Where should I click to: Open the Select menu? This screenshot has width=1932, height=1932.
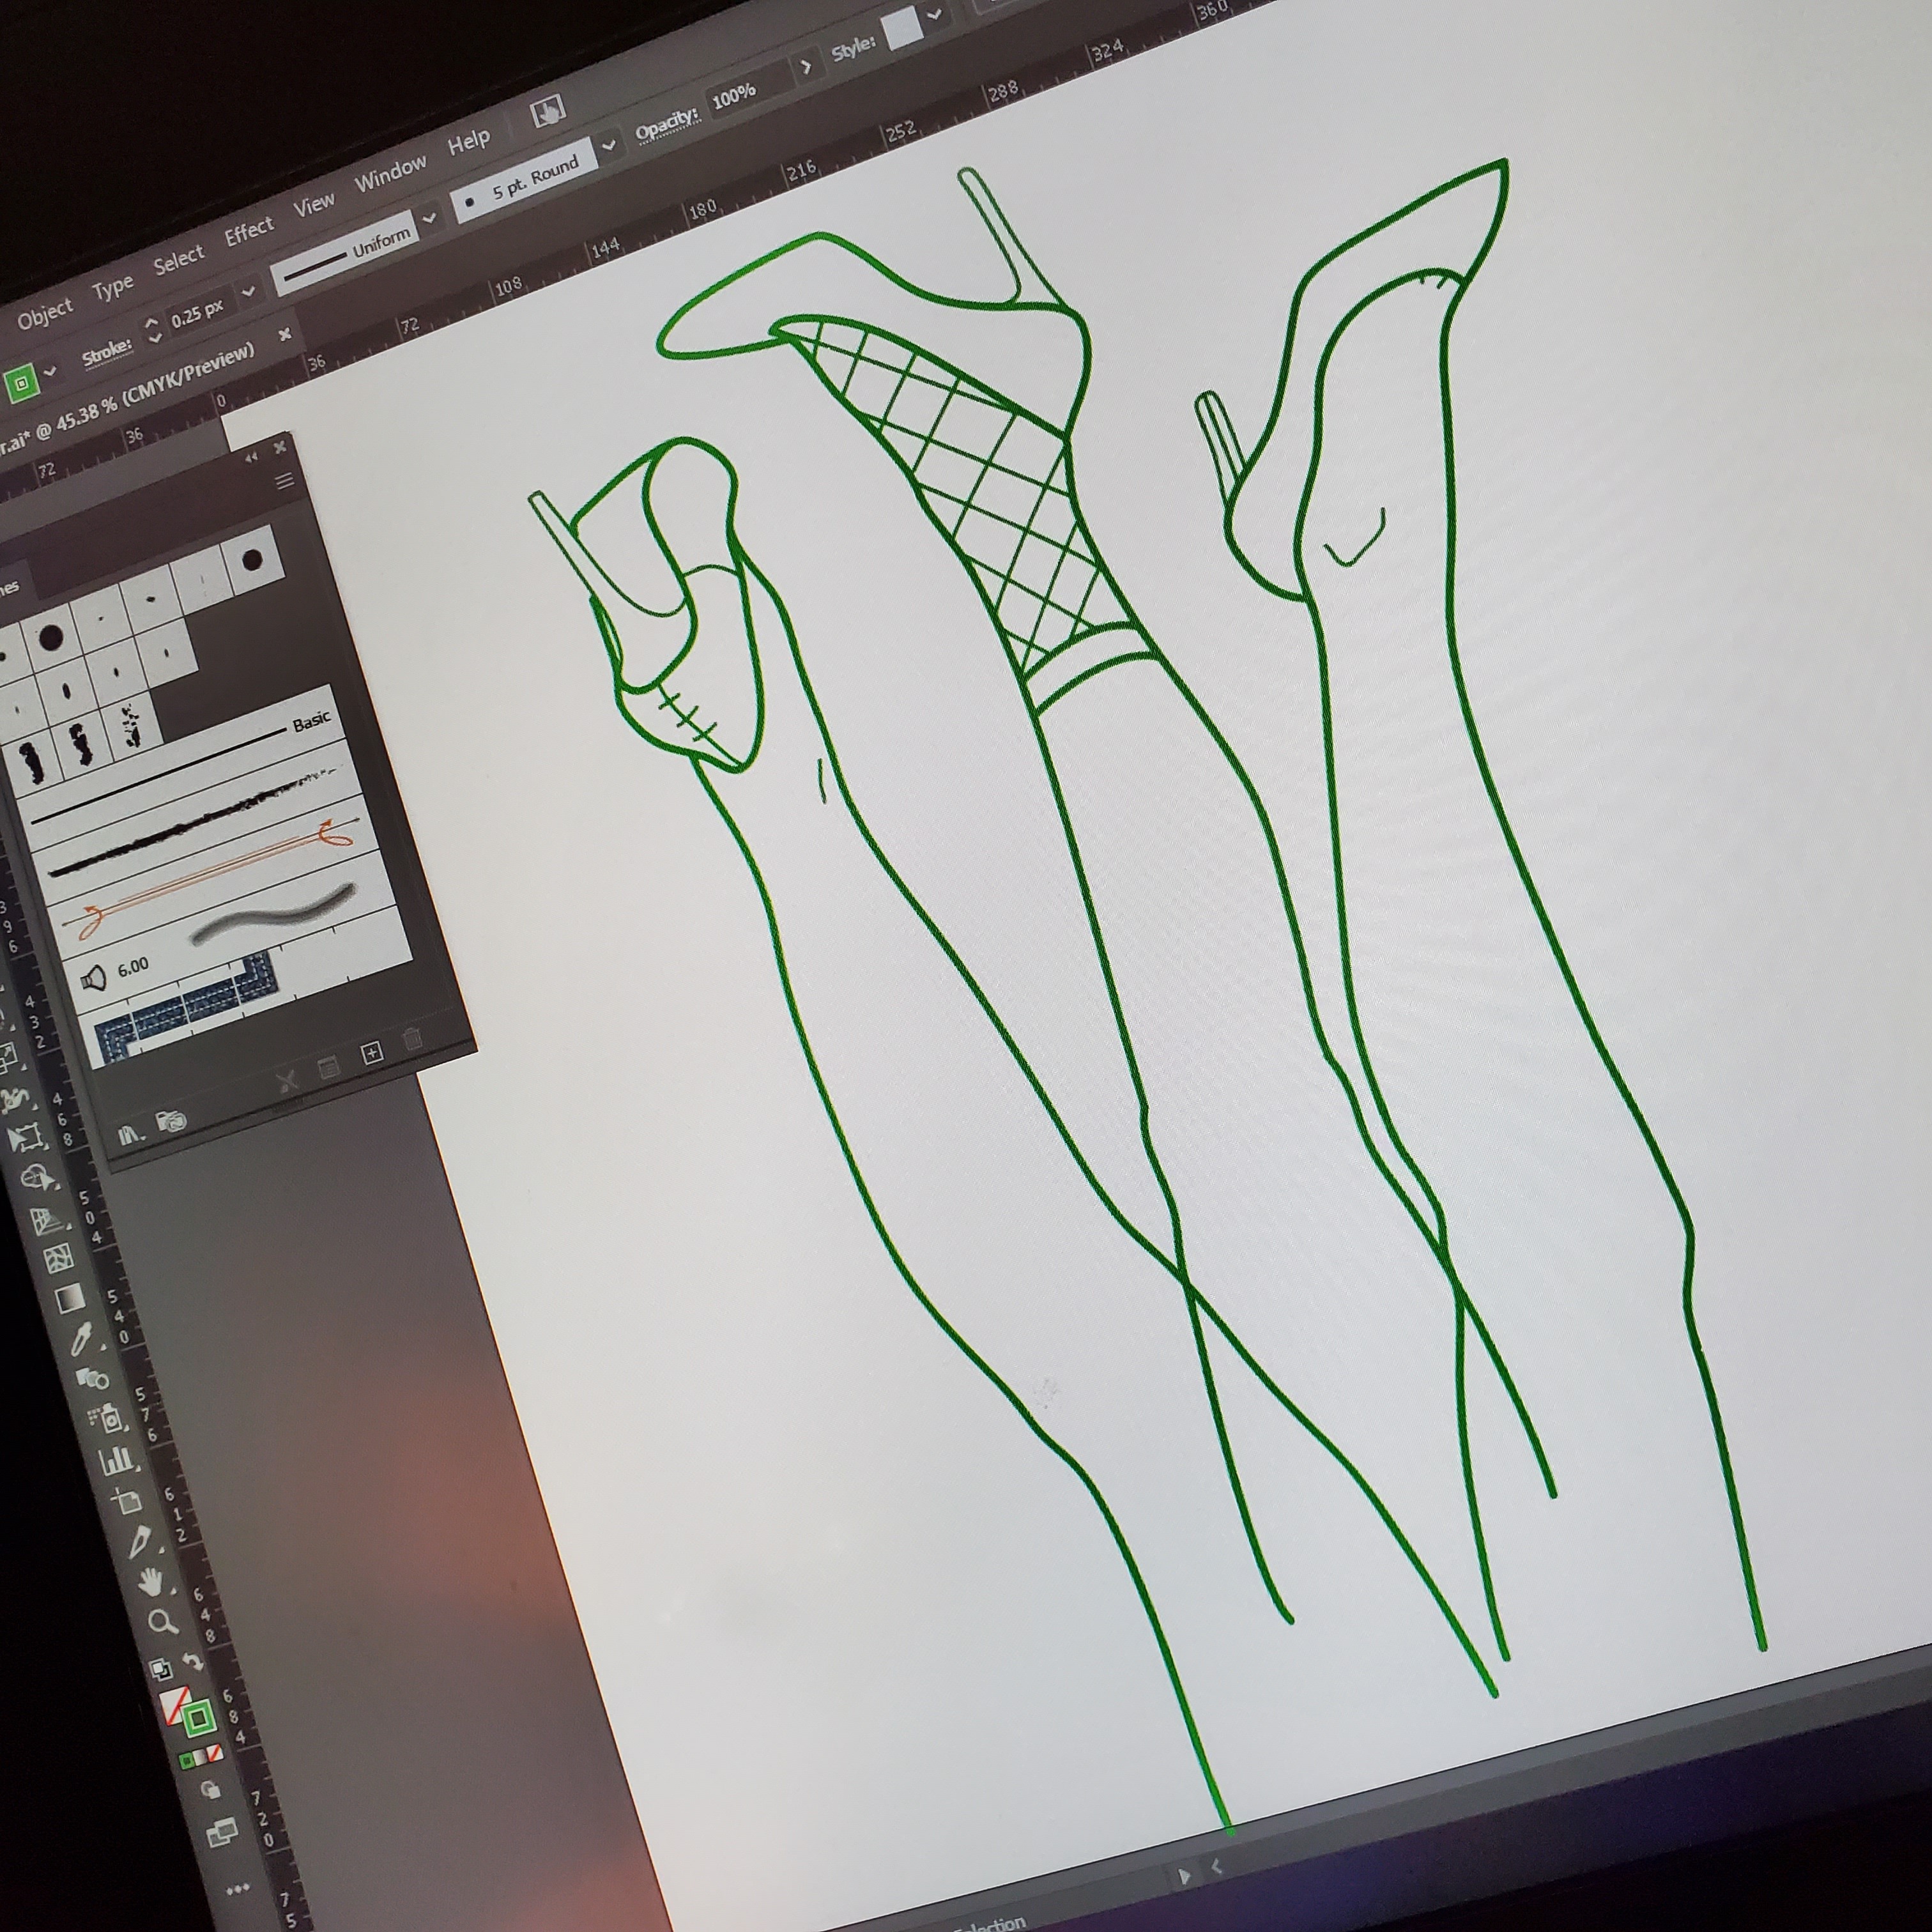[x=178, y=261]
